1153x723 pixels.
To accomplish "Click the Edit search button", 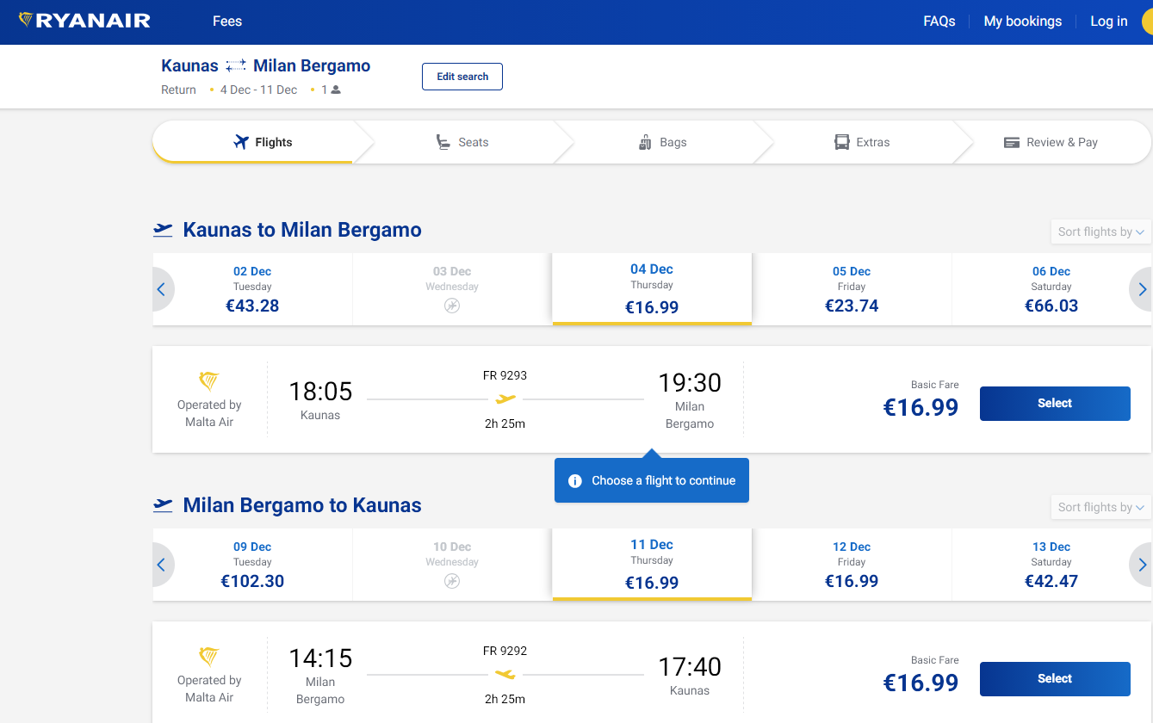I will pyautogui.click(x=462, y=76).
